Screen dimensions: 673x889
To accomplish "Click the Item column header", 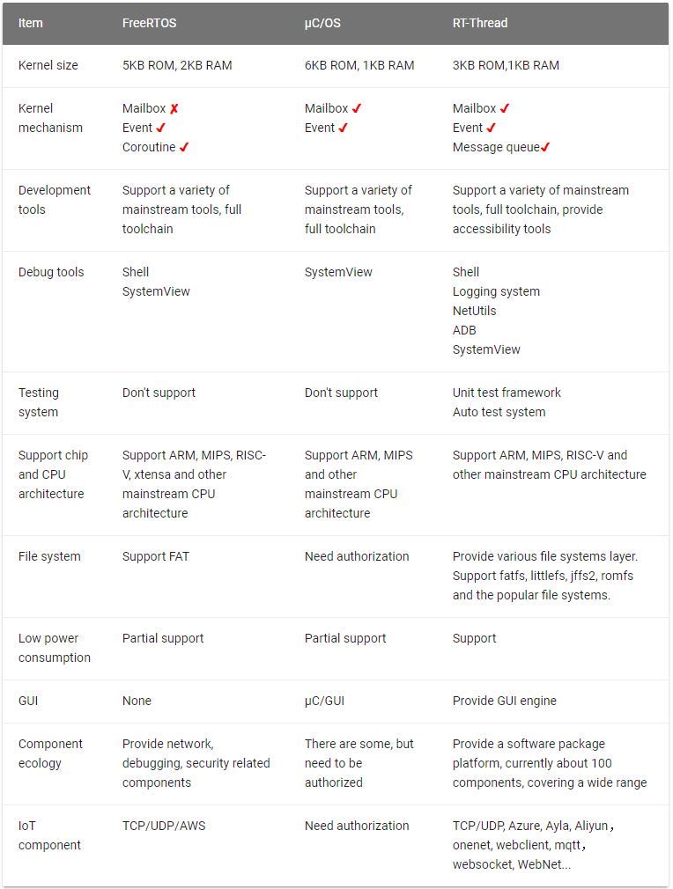I will pyautogui.click(x=31, y=23).
